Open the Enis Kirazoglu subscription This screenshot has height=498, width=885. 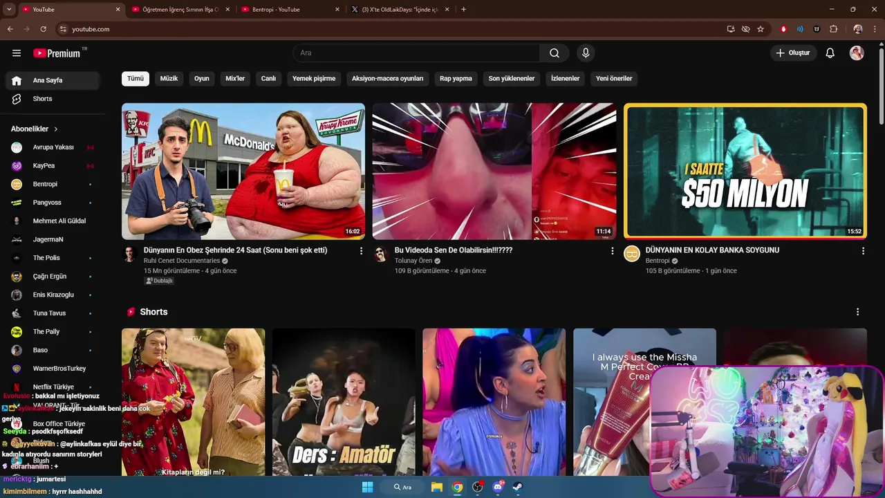[53, 295]
